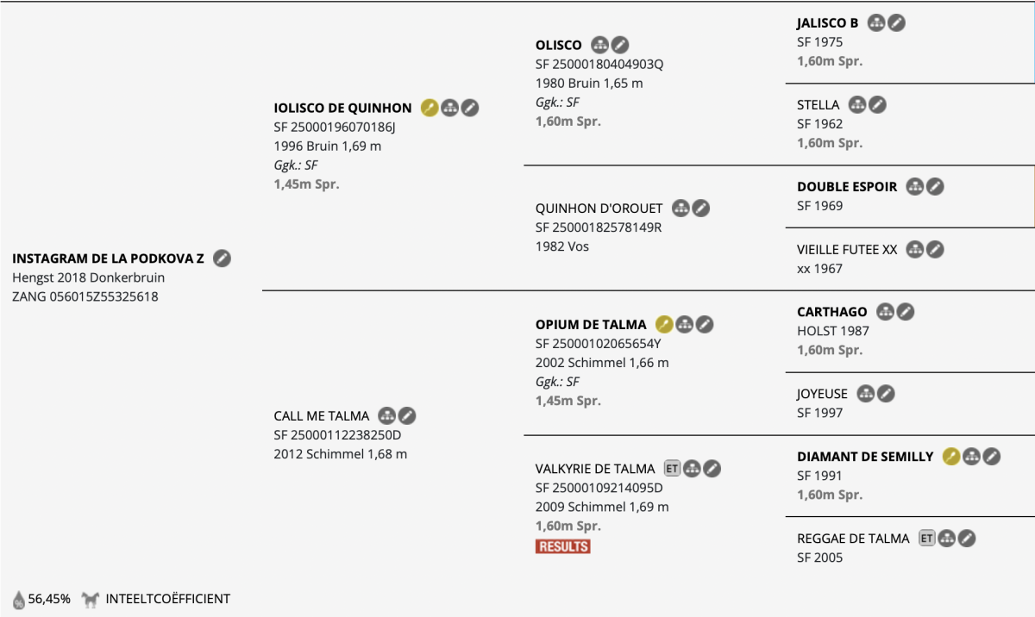Viewport: 1035px width, 617px height.
Task: Click edit pencil for QUINHON D'OROUET
Action: pyautogui.click(x=701, y=208)
